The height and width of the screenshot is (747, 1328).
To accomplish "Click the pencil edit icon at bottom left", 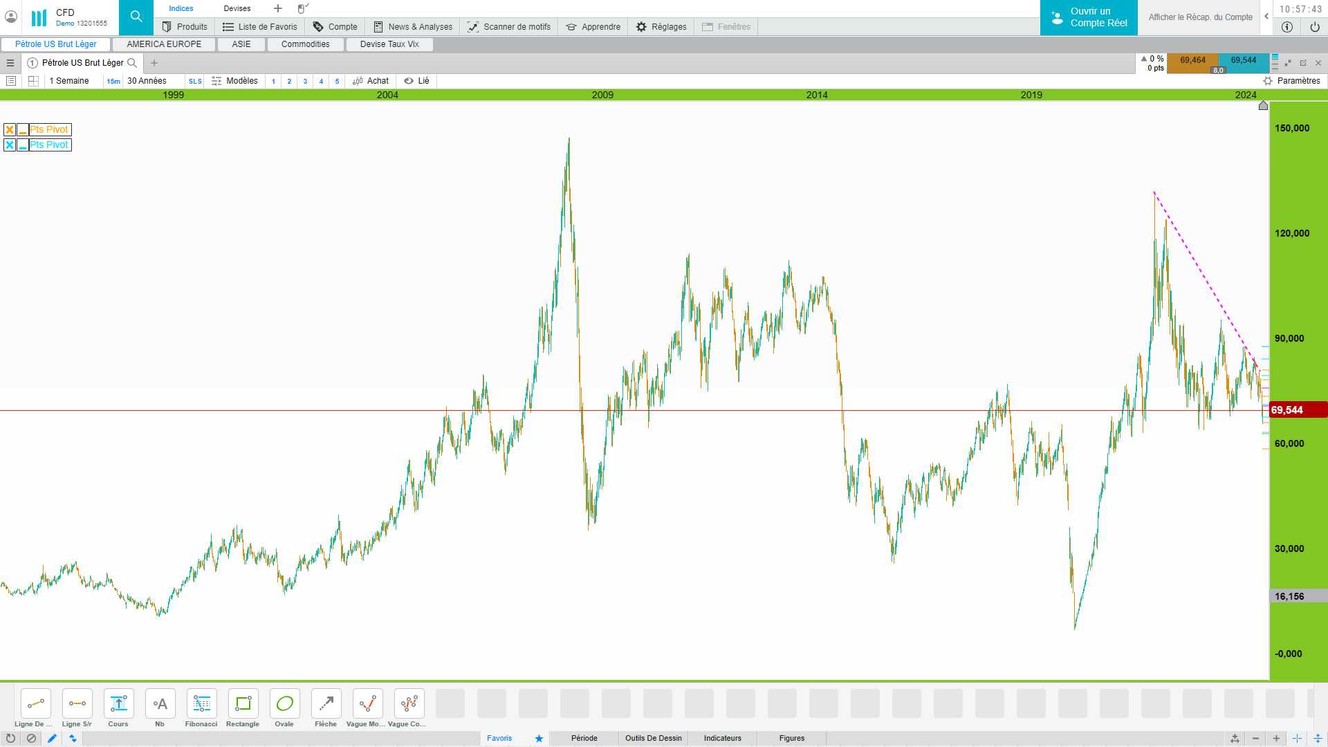I will [52, 739].
